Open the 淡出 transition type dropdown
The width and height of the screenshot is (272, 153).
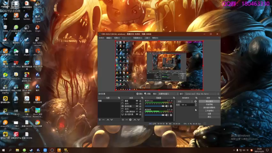(x=185, y=101)
